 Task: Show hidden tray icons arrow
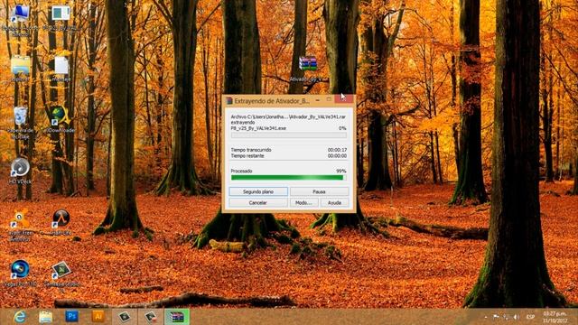[x=486, y=317]
